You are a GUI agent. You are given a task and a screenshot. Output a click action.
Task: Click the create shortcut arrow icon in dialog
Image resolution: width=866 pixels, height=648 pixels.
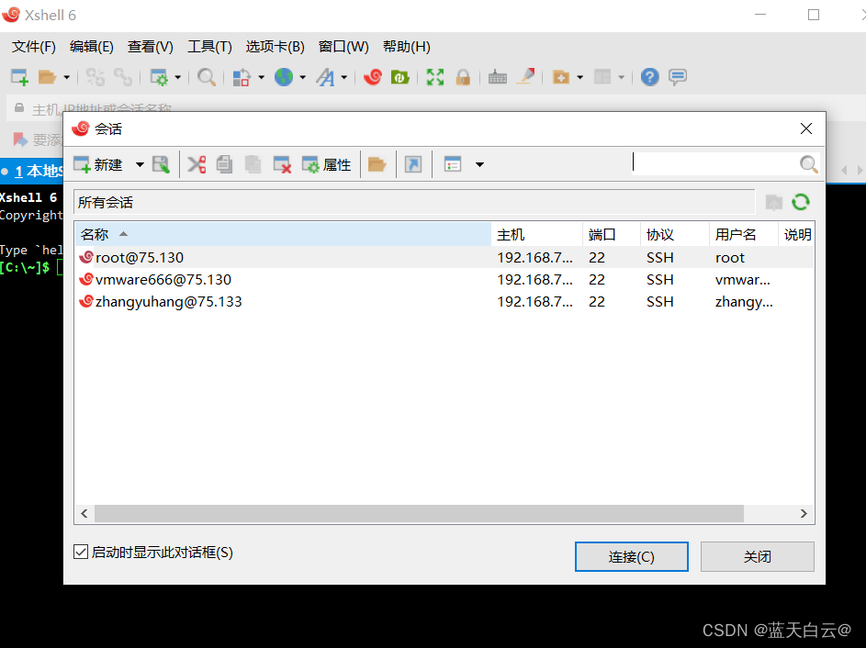[413, 164]
